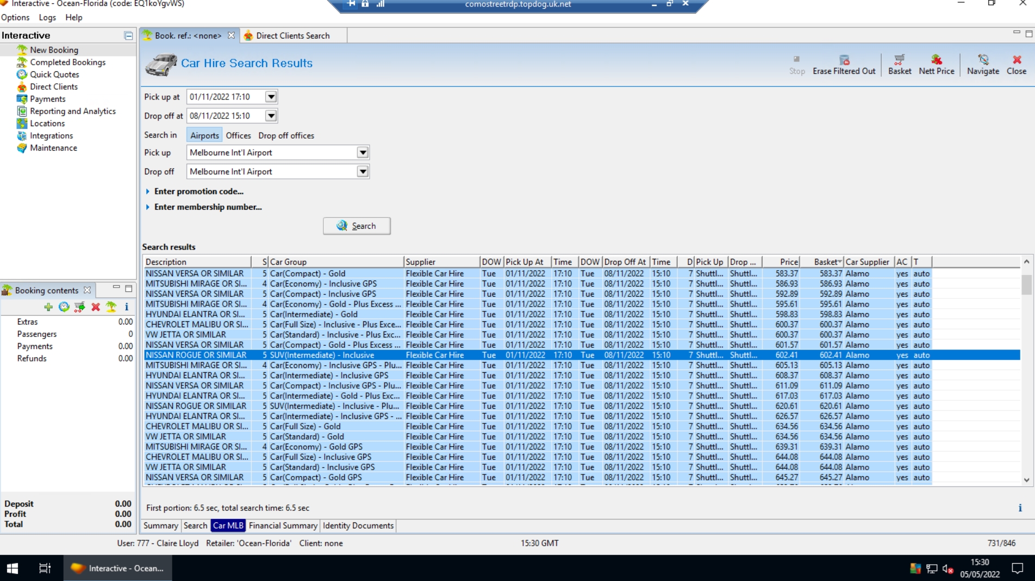
Task: Minimize the Interactive sidebar panel
Action: (128, 36)
